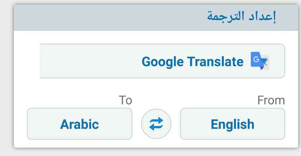Click the word "Arabic" in the To field
Viewport: 301px width, 156px height.
click(x=79, y=124)
